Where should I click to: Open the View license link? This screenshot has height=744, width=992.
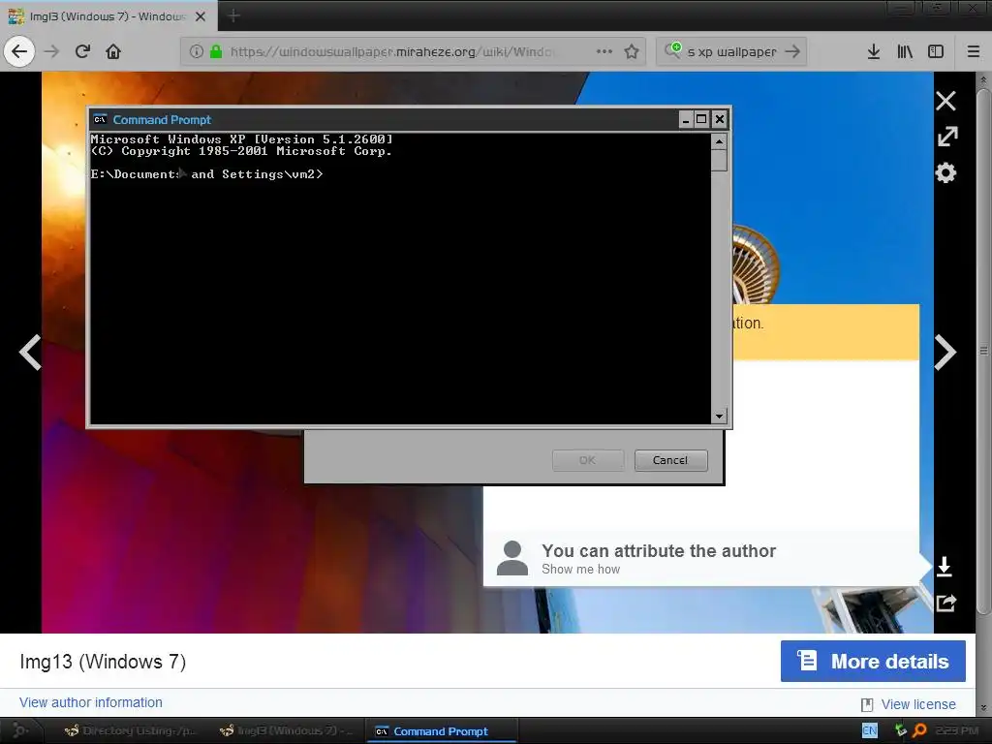tap(918, 704)
